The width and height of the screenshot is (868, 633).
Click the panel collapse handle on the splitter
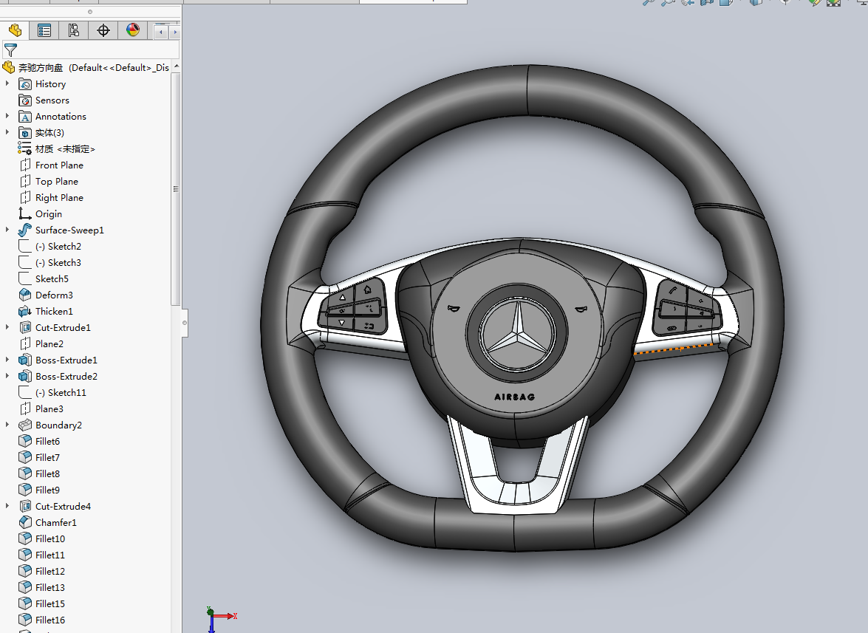[185, 323]
